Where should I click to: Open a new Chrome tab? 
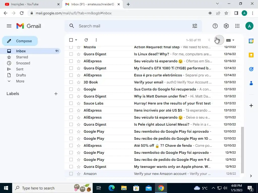point(128,4)
